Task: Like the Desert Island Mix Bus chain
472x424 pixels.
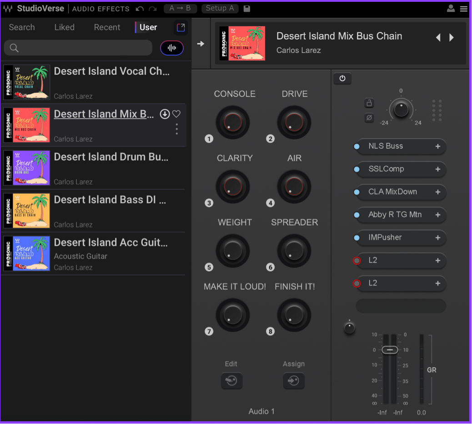Action: [176, 114]
